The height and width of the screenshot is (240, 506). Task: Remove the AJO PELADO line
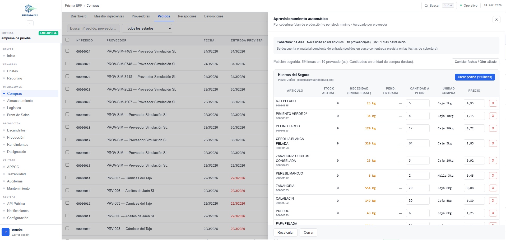pyautogui.click(x=493, y=103)
